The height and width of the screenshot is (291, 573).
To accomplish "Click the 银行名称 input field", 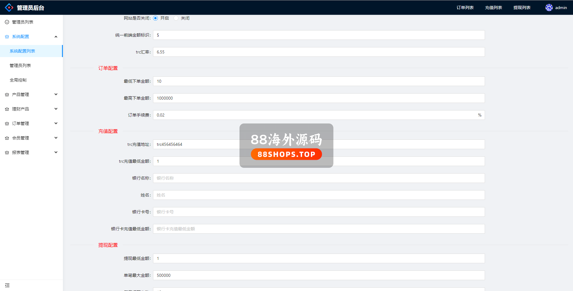I will [x=319, y=178].
